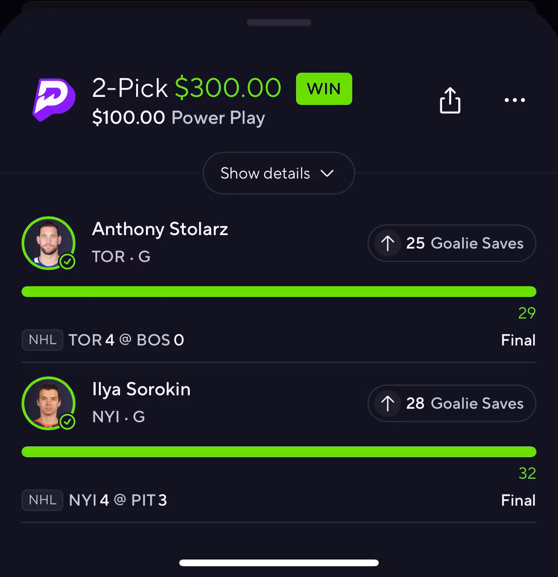This screenshot has width=558, height=577.
Task: Select the 28 Goalie Saves pill
Action: pyautogui.click(x=452, y=403)
